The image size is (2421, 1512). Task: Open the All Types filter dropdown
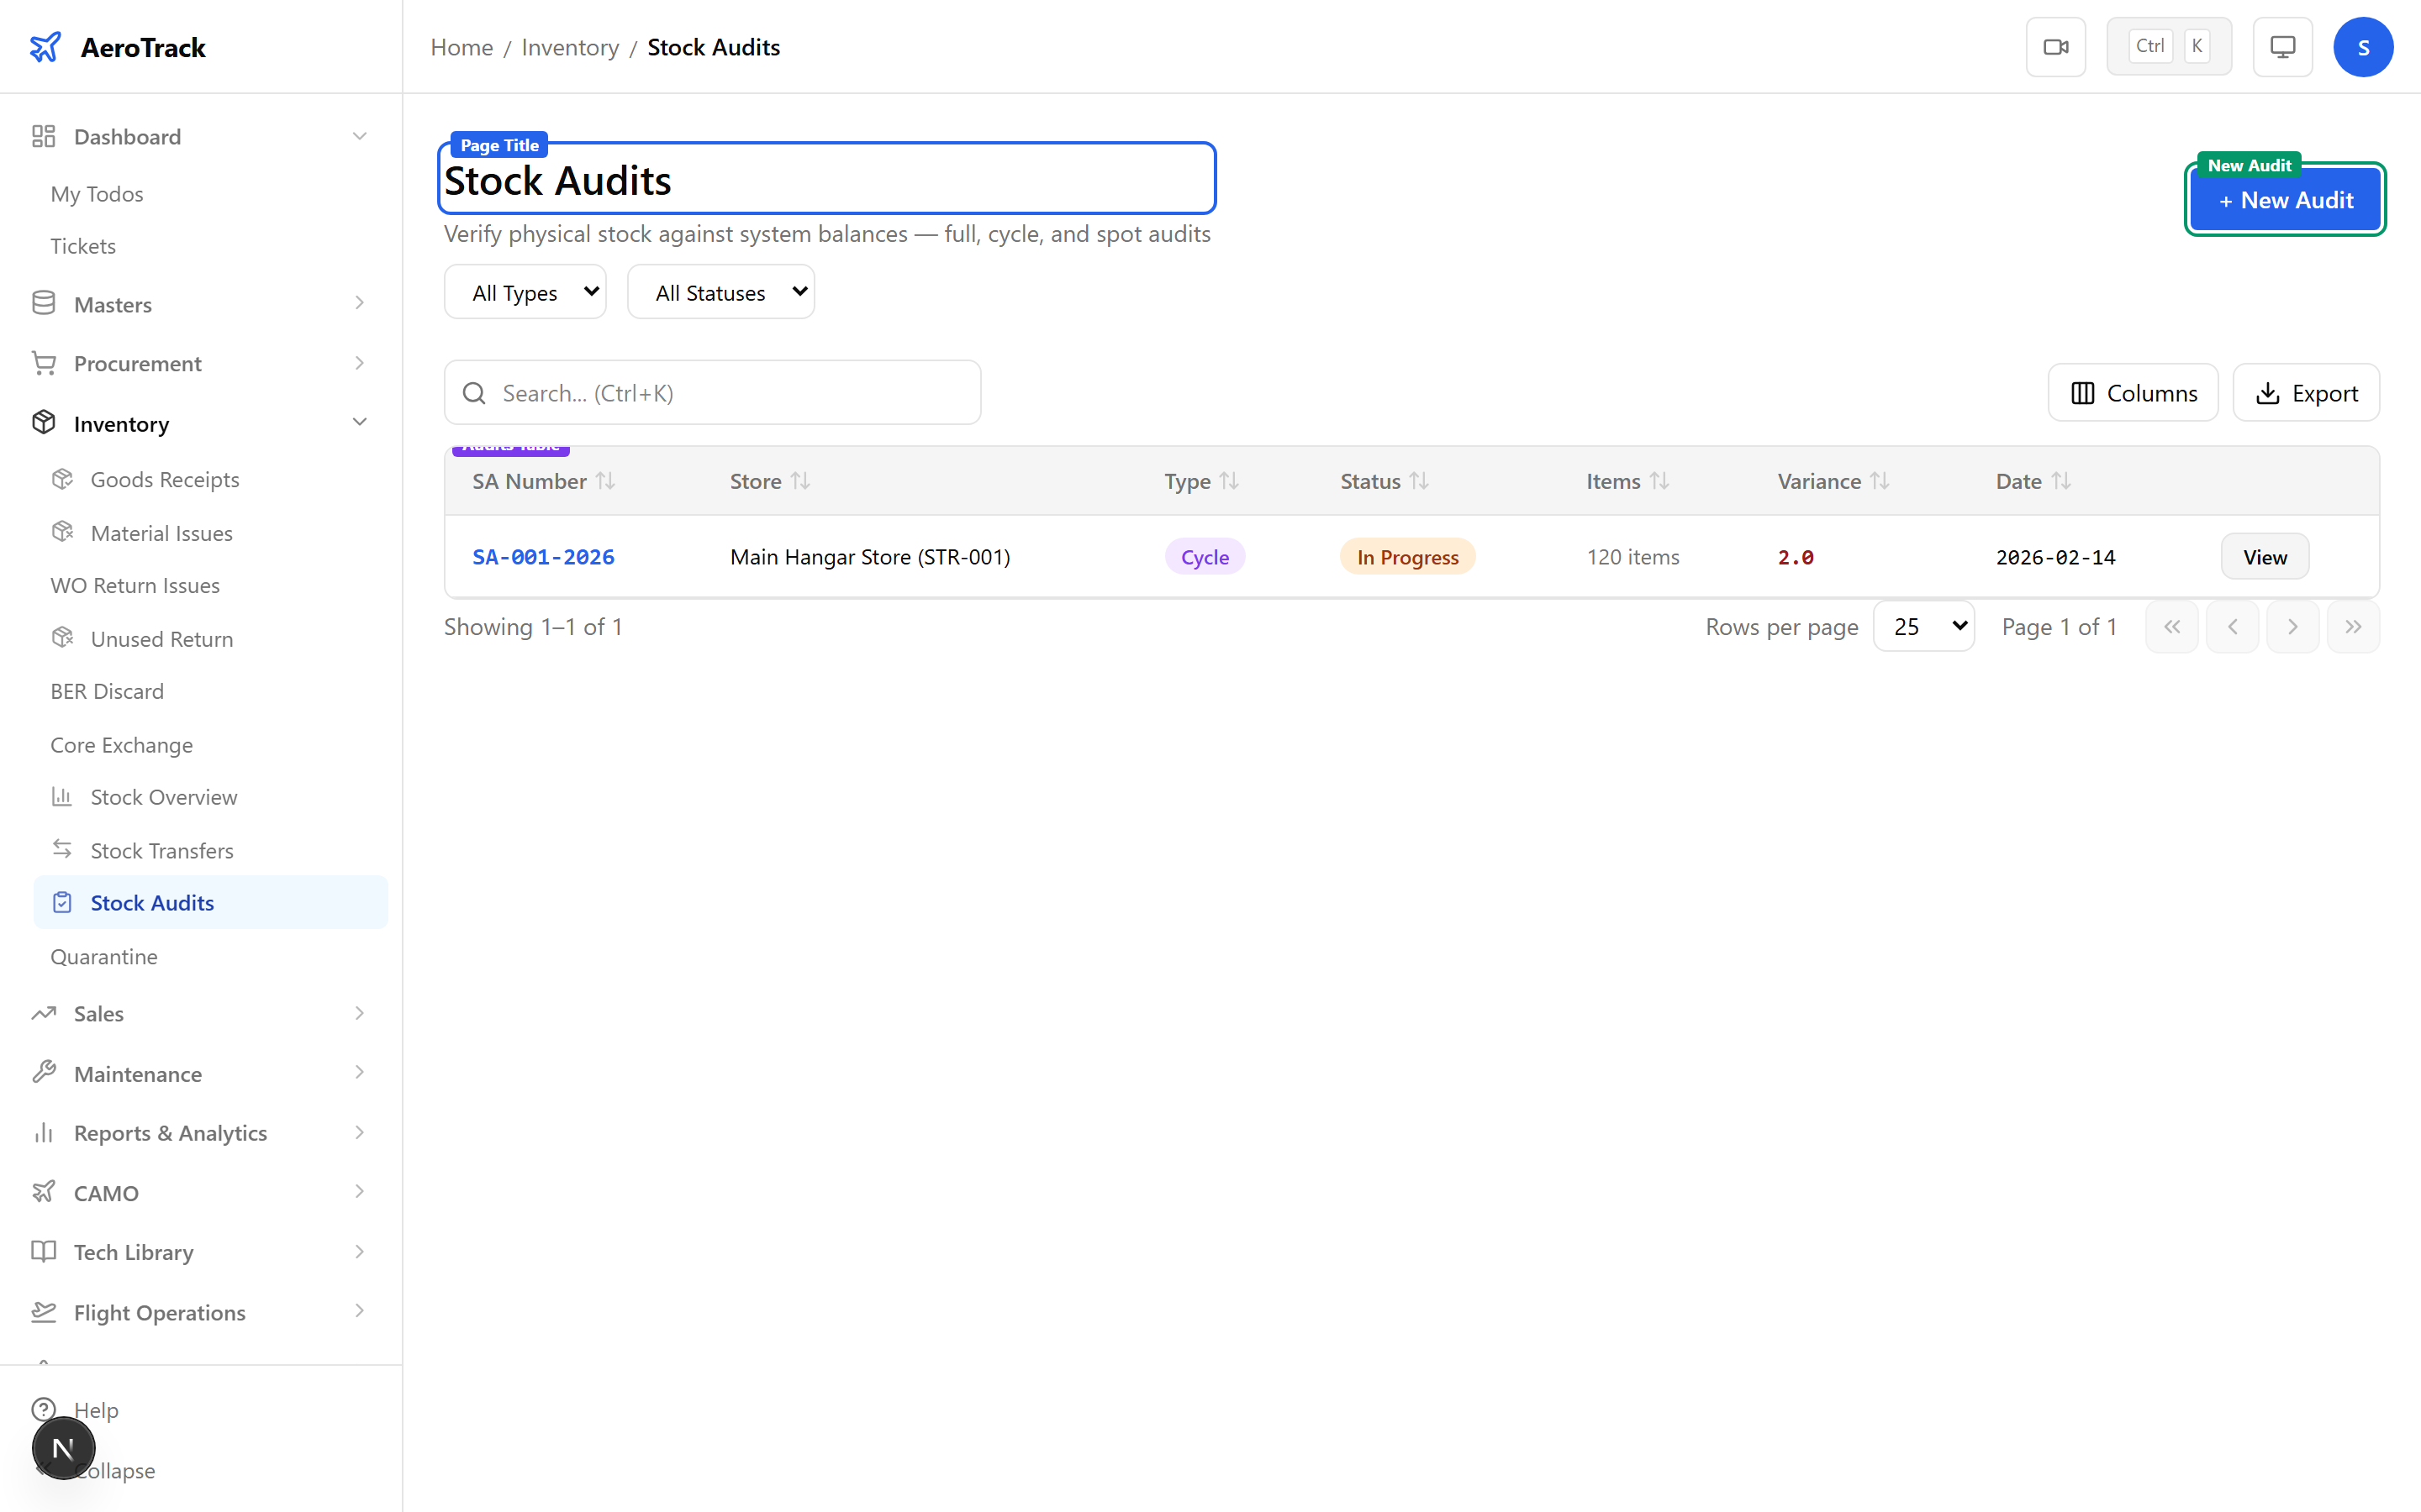525,292
